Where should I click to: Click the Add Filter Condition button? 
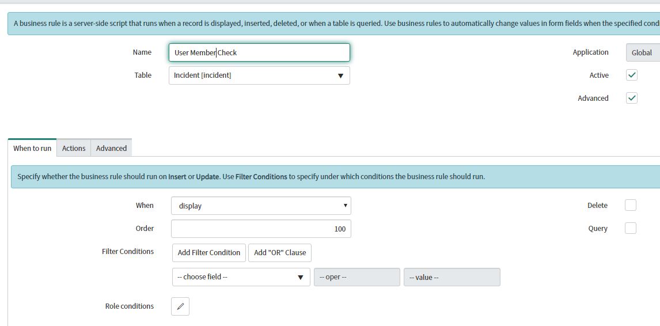[x=208, y=252]
